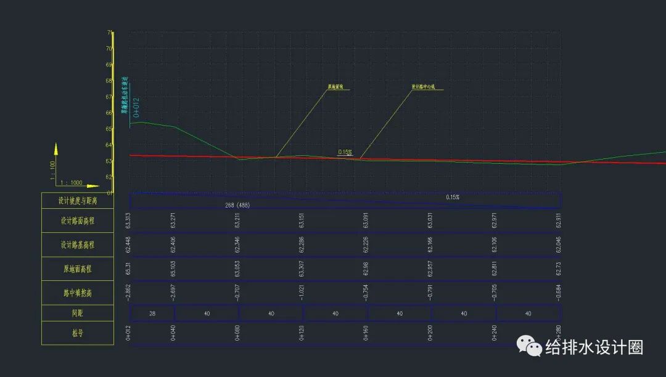This screenshot has width=666, height=377.
Task: Click the station number 0+160
Action: 366,333
